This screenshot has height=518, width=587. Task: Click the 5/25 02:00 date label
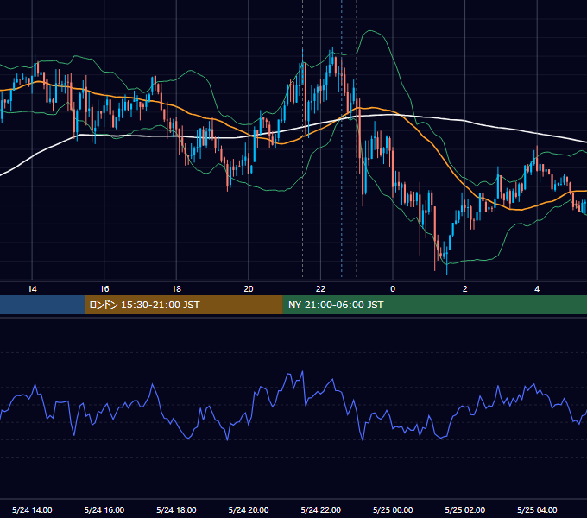point(465,509)
